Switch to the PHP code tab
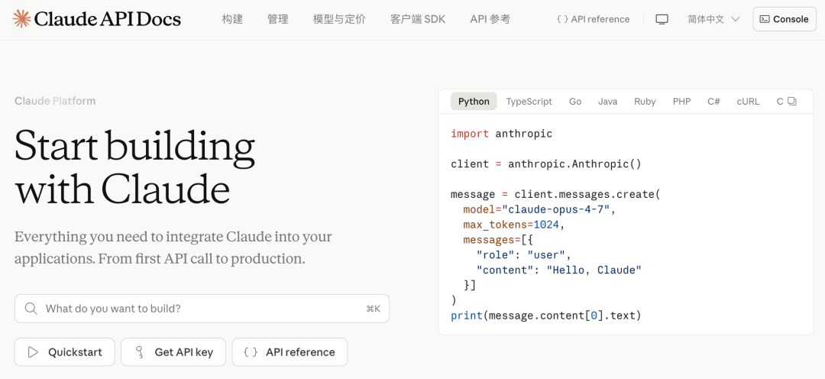Viewport: 825px width, 379px height. [x=682, y=102]
